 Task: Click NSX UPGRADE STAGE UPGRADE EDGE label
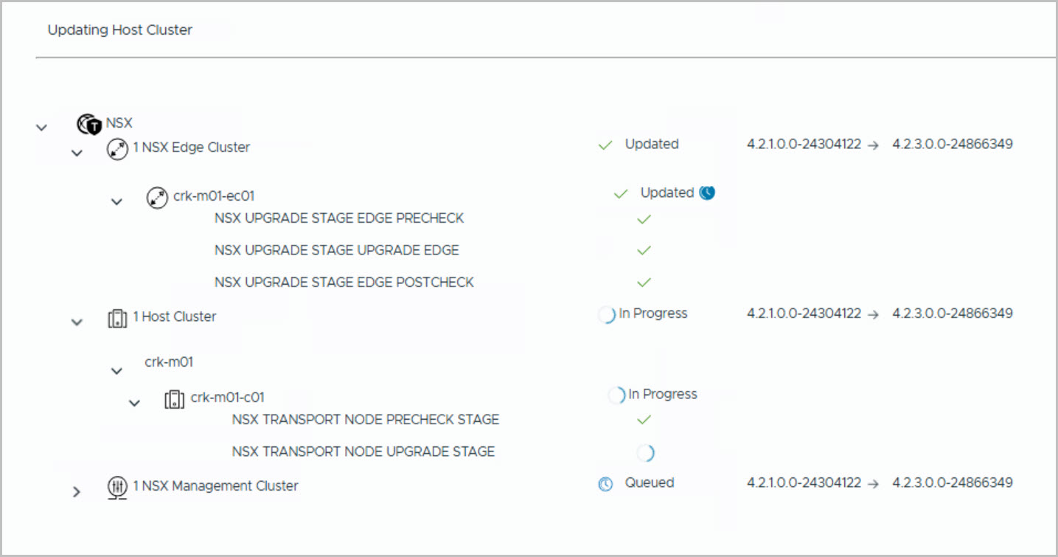pyautogui.click(x=336, y=251)
